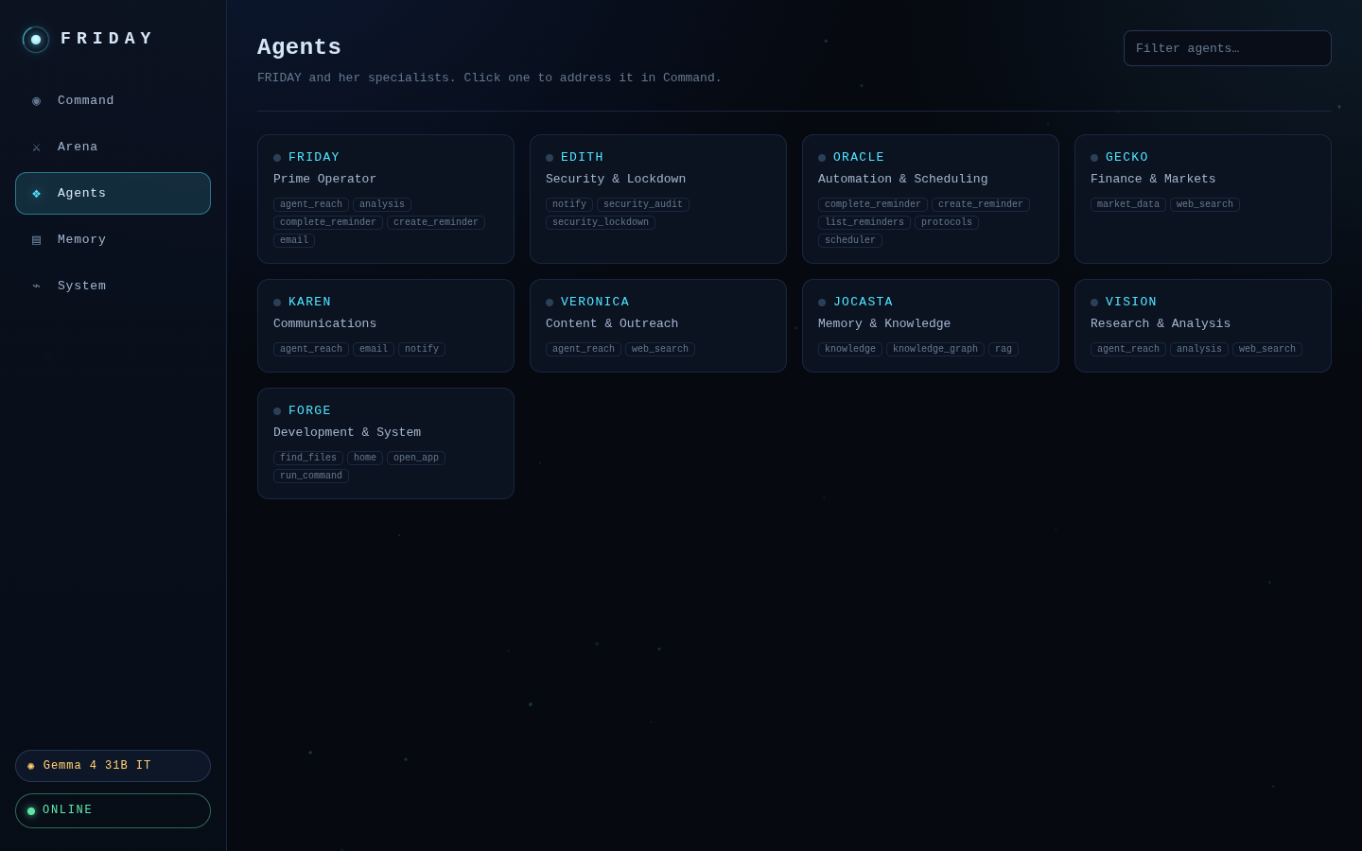Open the GECKO Finance & Markets card
The image size is (1362, 851).
click(1203, 200)
